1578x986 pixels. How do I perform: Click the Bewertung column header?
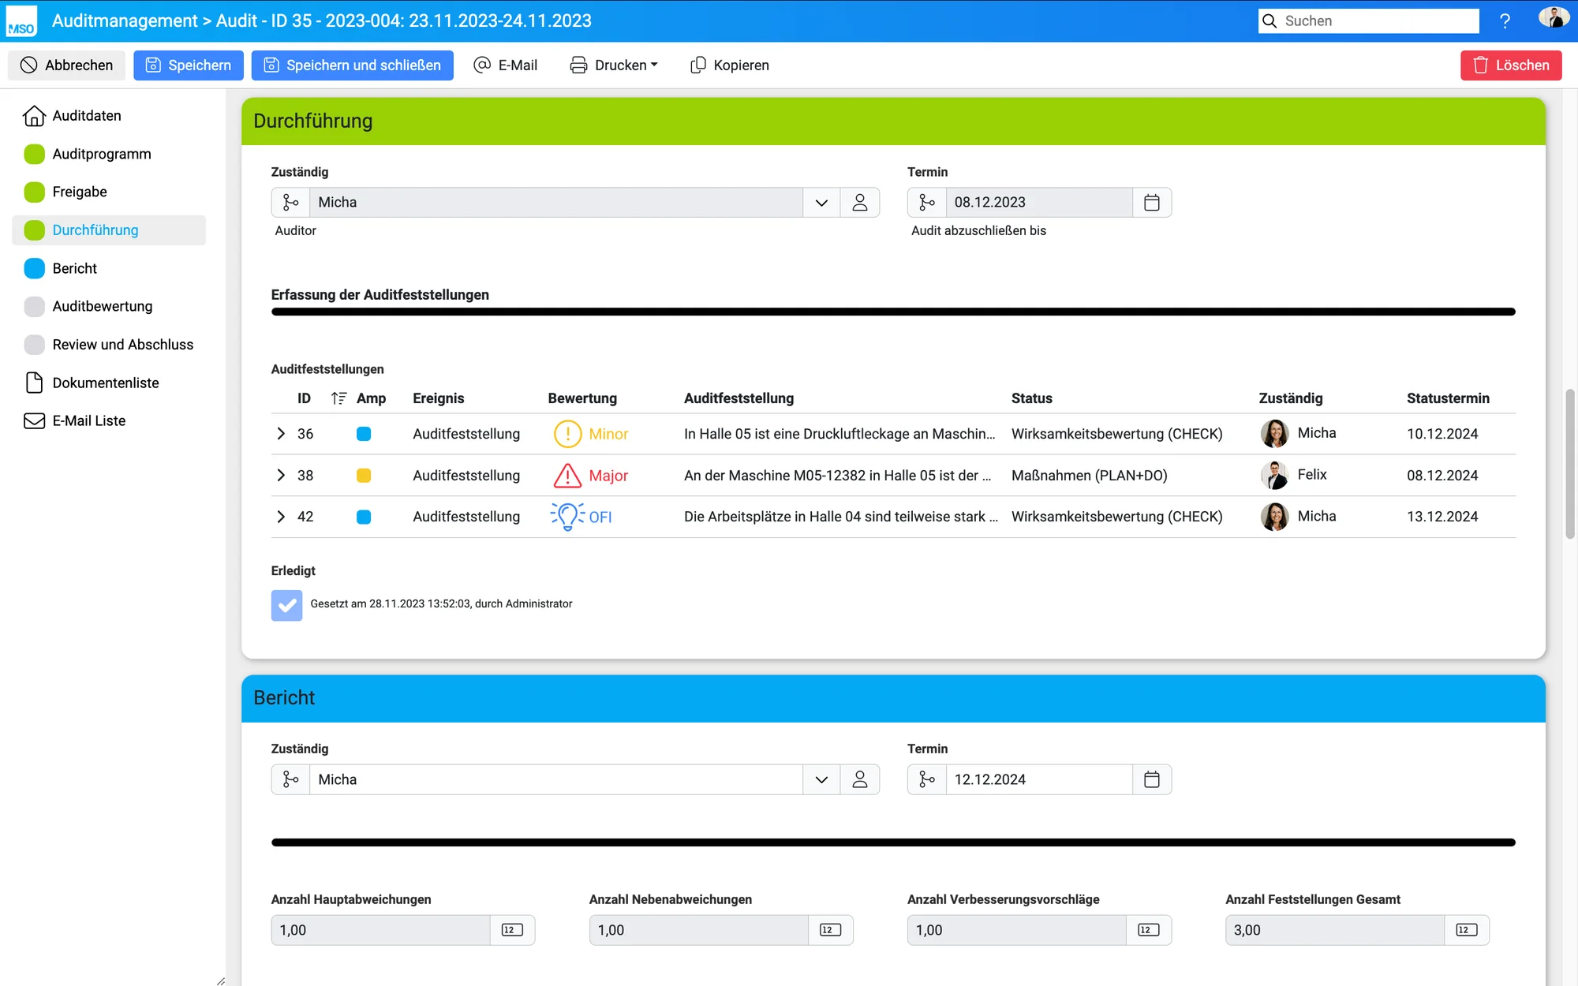(582, 398)
